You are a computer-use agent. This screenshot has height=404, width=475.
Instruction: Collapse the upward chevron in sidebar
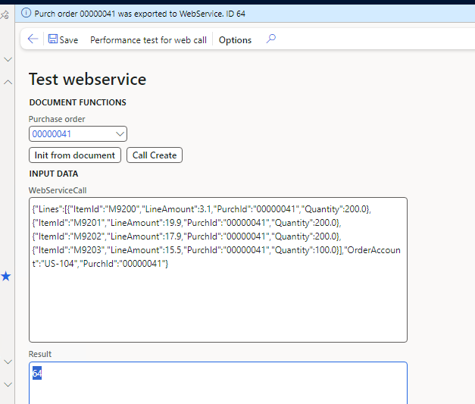tap(8, 82)
